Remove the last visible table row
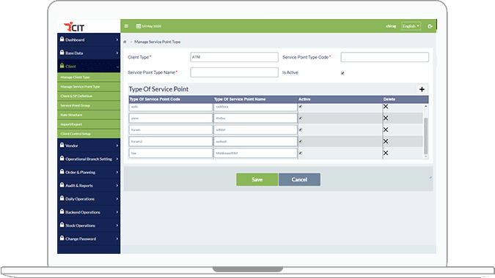Screen dimensions: 495x278 pyautogui.click(x=386, y=153)
